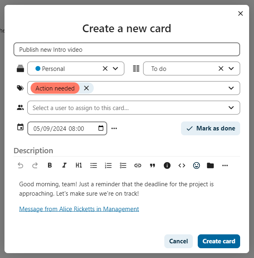The height and width of the screenshot is (258, 254).
Task: Open the user assignment dropdown
Action: pos(231,108)
